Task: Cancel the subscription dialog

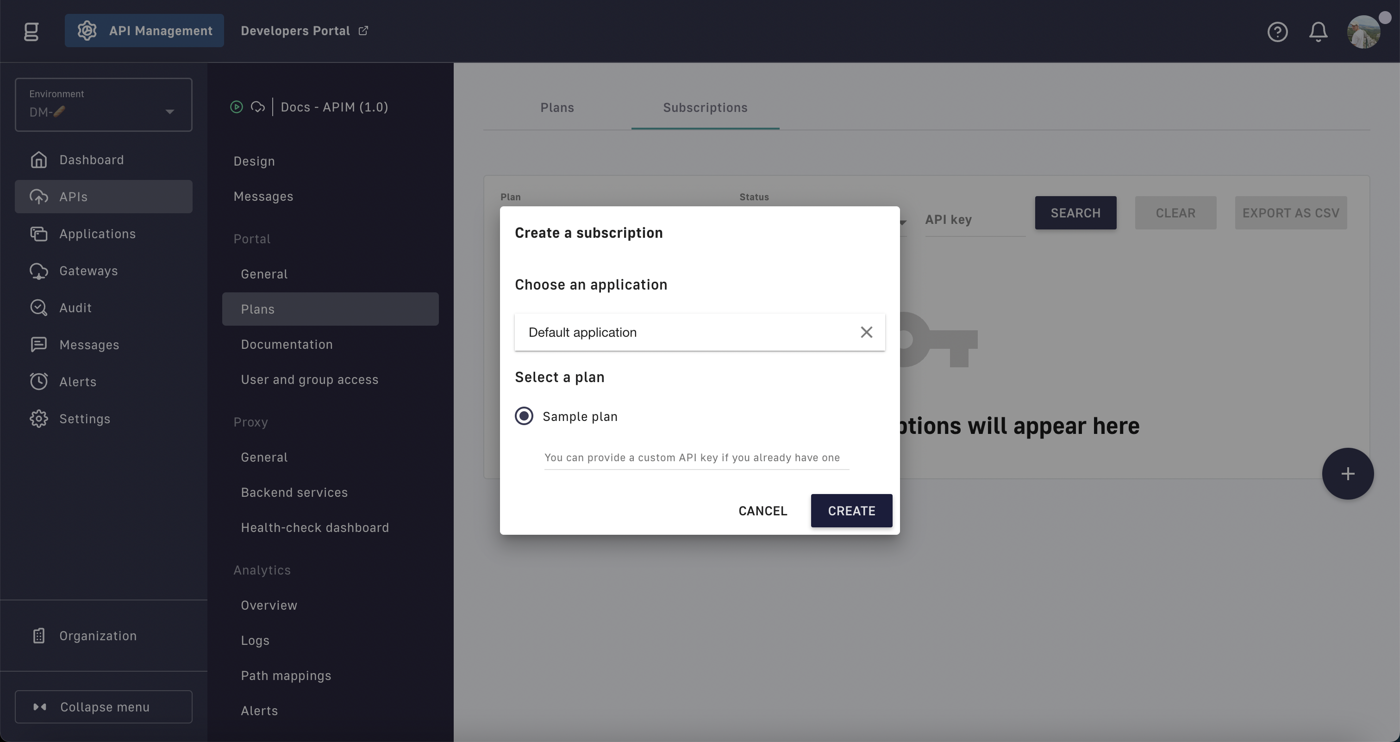Action: (x=762, y=511)
